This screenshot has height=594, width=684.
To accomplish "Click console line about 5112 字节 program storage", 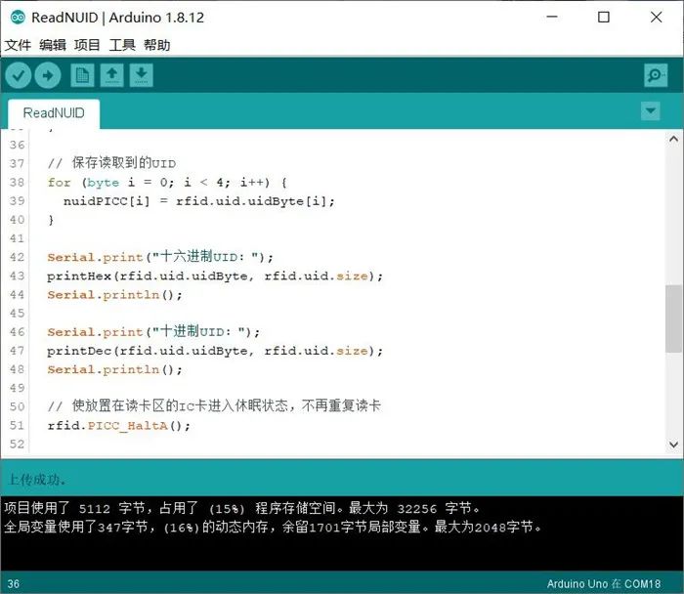I will point(242,509).
